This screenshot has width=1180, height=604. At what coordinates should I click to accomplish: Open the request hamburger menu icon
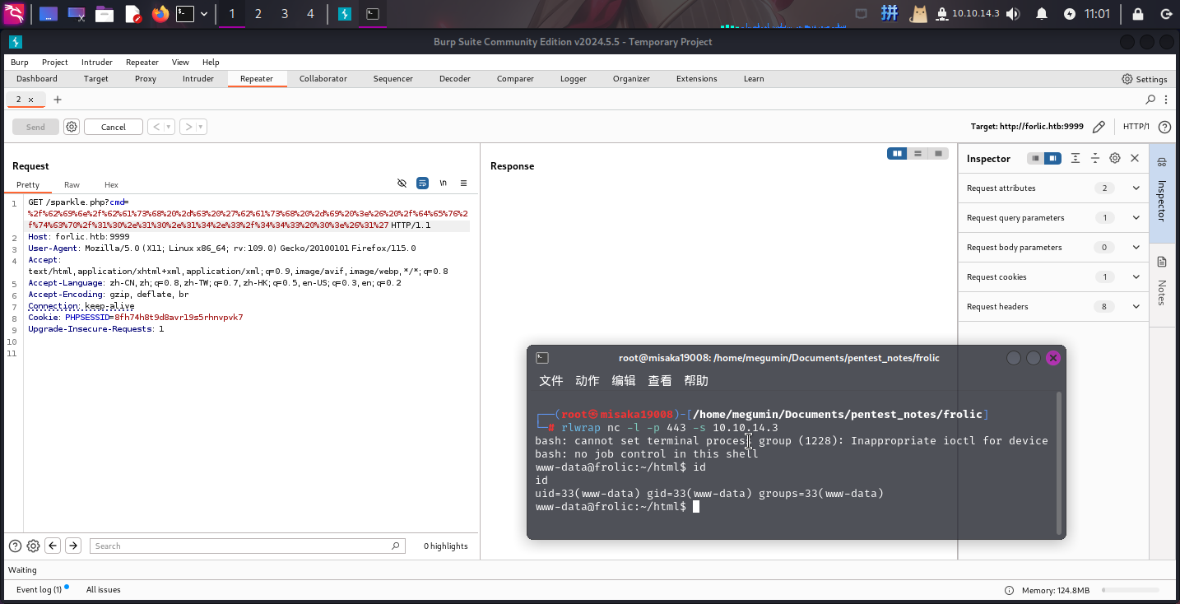click(463, 183)
